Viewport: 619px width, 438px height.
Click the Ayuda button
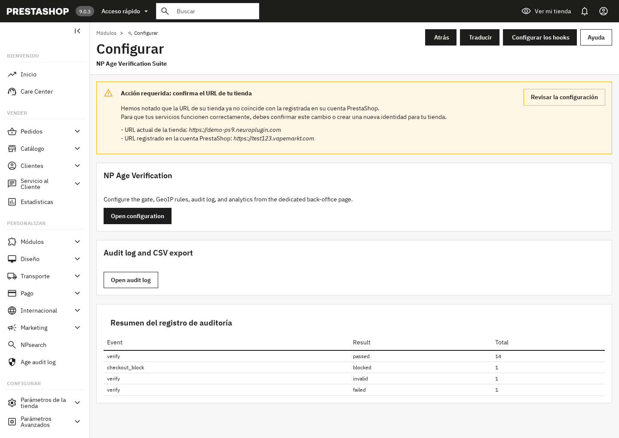pos(596,37)
